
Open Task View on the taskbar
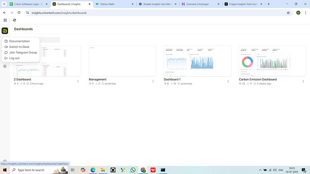pyautogui.click(x=72, y=170)
